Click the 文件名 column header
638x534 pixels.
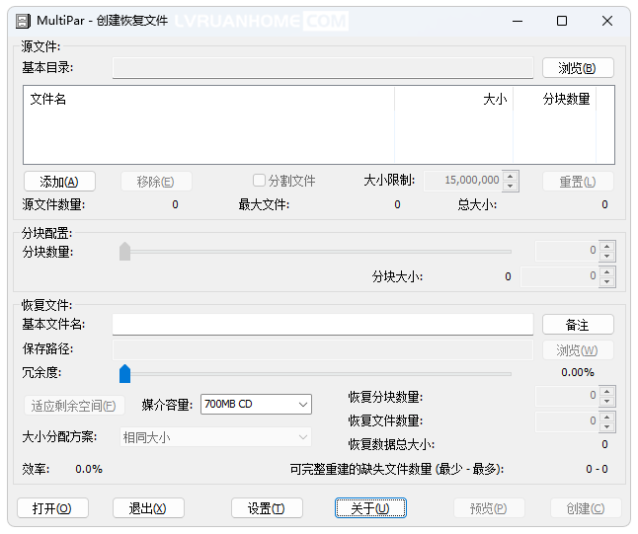[x=207, y=99]
